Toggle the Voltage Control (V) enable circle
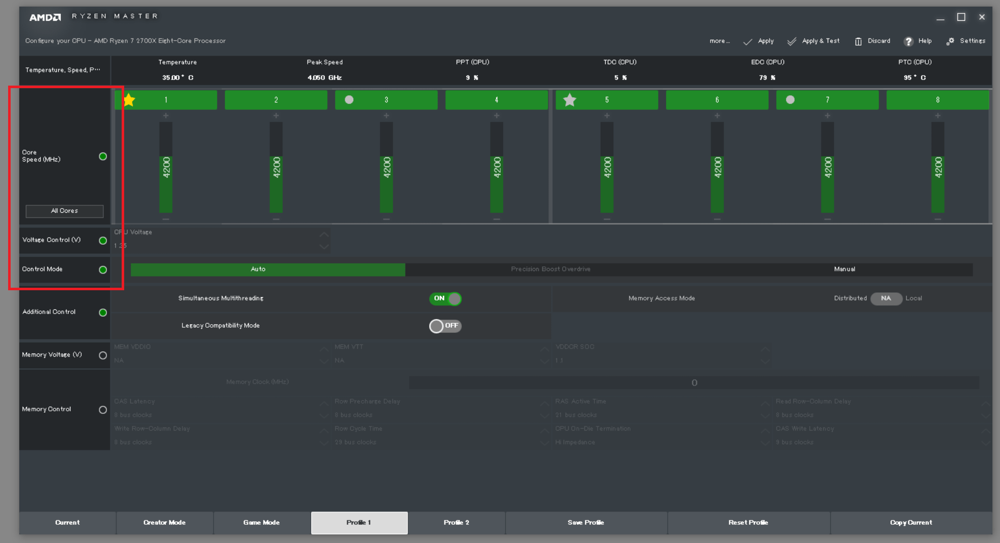Viewport: 1000px width, 543px height. coord(103,241)
